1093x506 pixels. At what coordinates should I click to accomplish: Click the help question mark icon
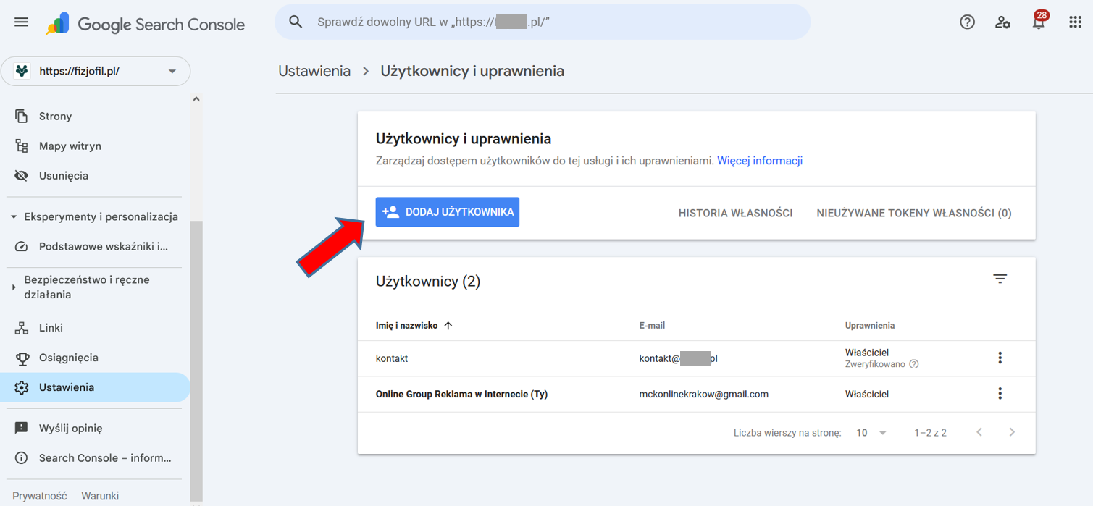[x=967, y=22]
